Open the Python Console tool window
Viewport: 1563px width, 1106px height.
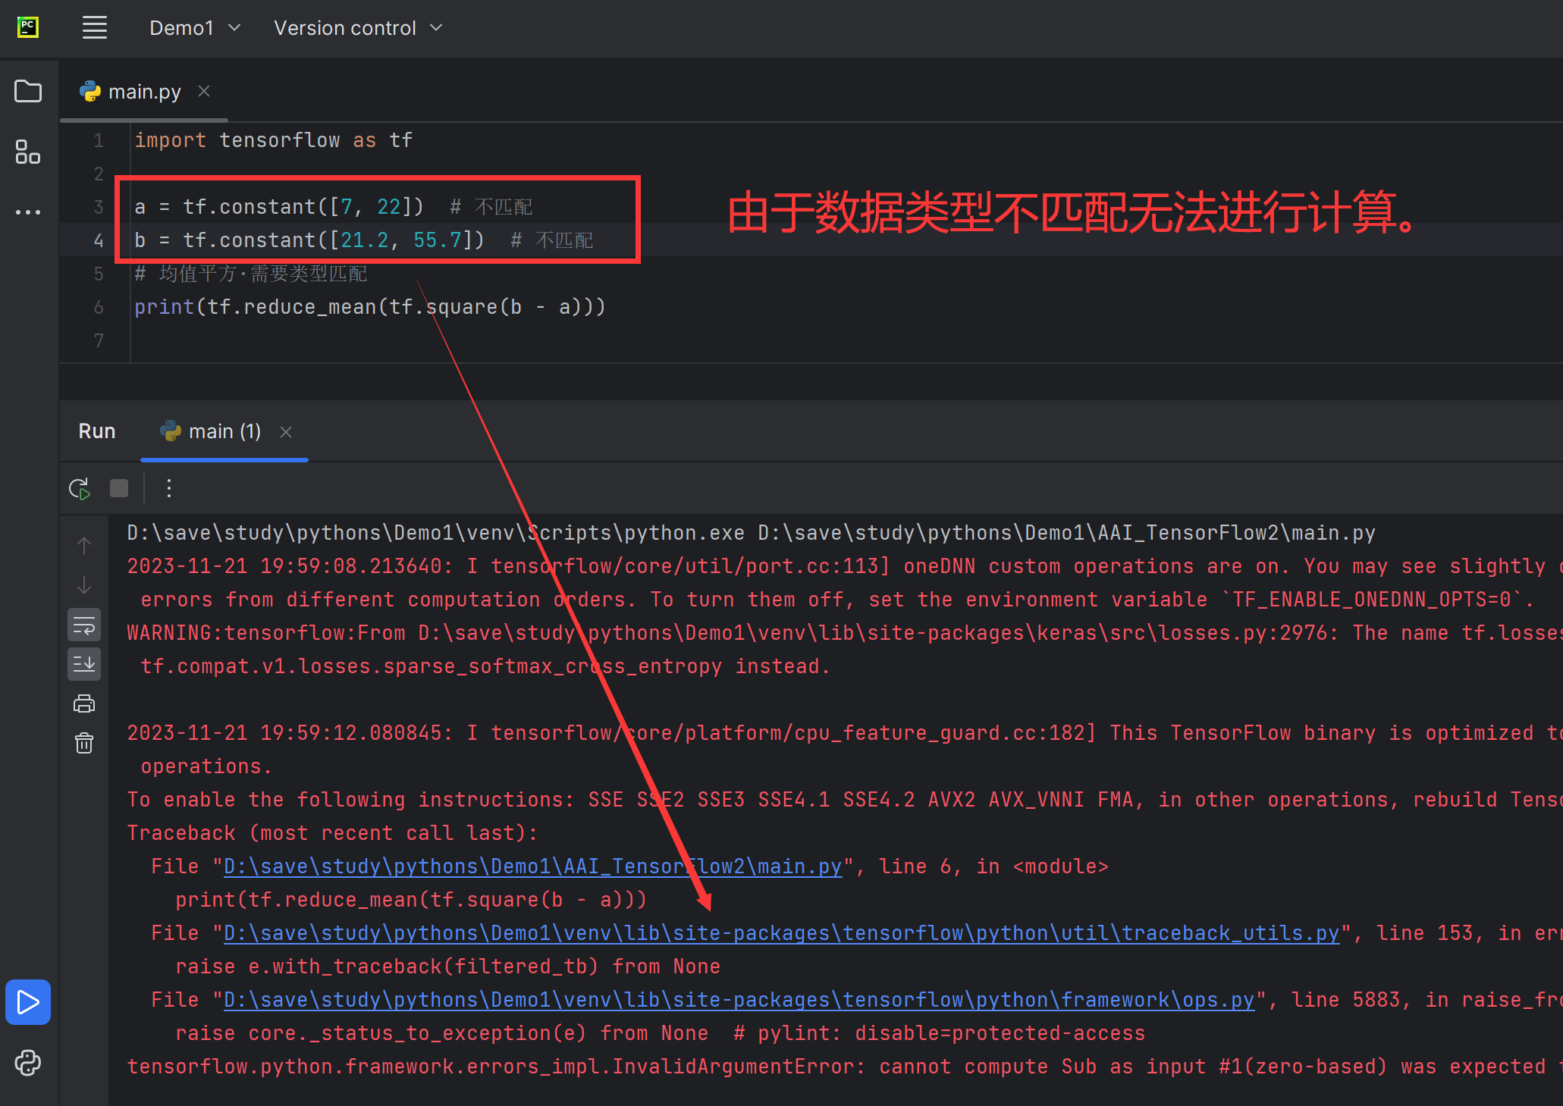pyautogui.click(x=28, y=1063)
